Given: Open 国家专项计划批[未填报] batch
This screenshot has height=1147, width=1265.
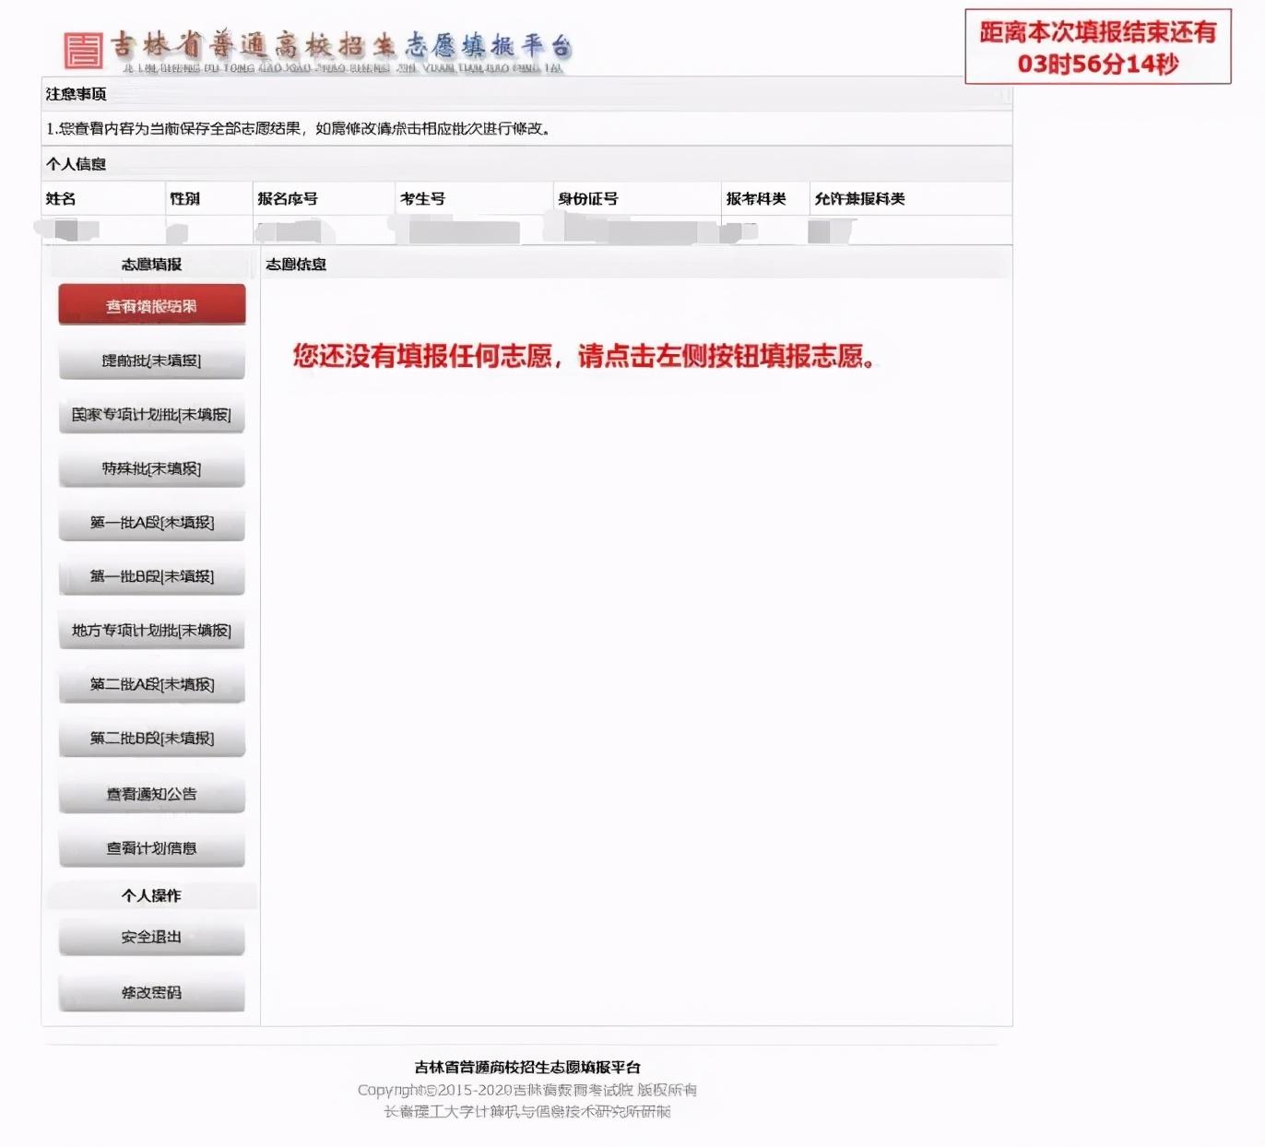Looking at the screenshot, I should tap(152, 414).
